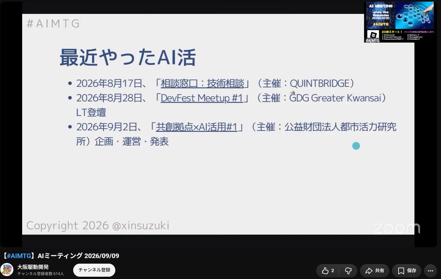Viewport: 441px width, 279px height.
Task: Click the subscriber count チャンネル登録者数 614人
Action: point(41,274)
